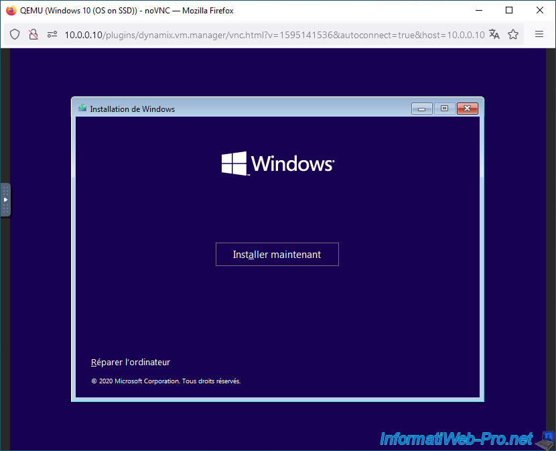Open the Firefox hamburger menu
Screen dimensions: 556x451
pos(539,34)
